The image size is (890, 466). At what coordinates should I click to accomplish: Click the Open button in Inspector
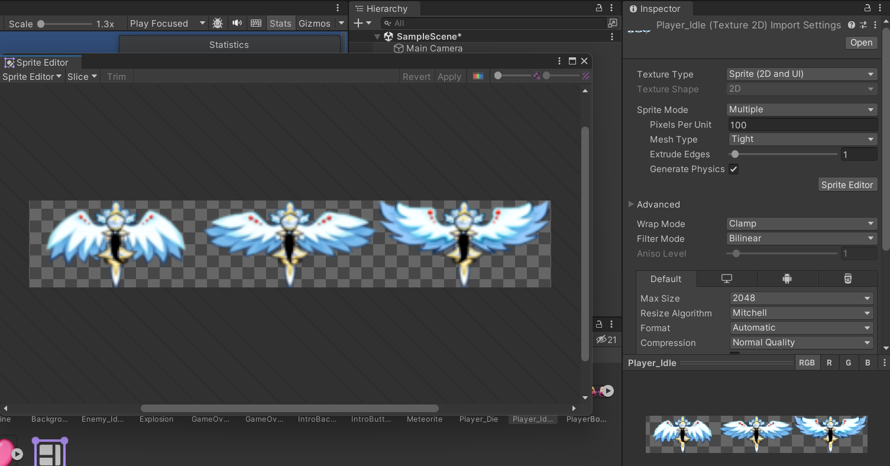[x=861, y=42]
